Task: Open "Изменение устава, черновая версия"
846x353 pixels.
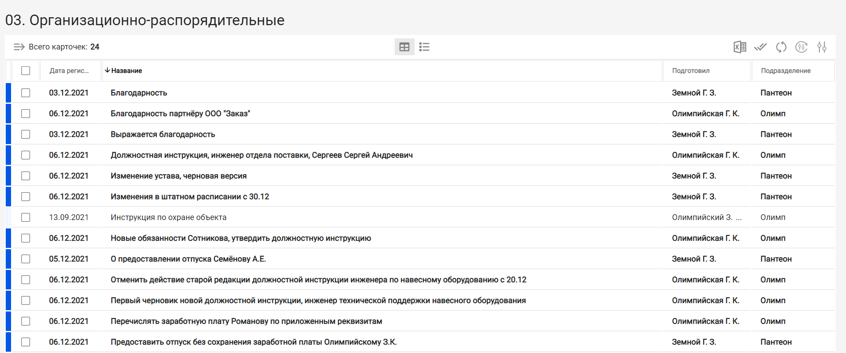Action: (179, 176)
